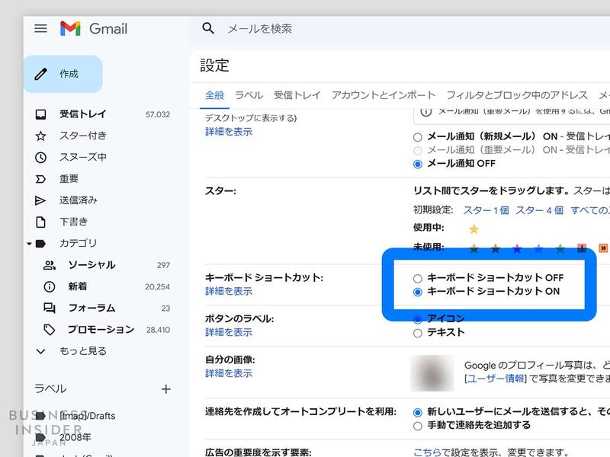Screen dimensions: 610x457
Task: Select the スター付き star icon
Action: pyautogui.click(x=40, y=136)
